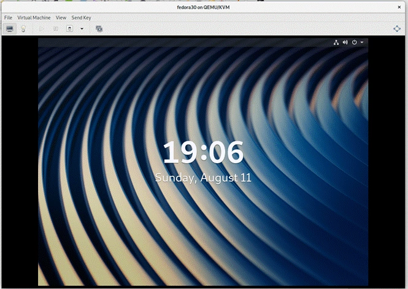
Task: Open the File menu
Action: click(x=8, y=18)
